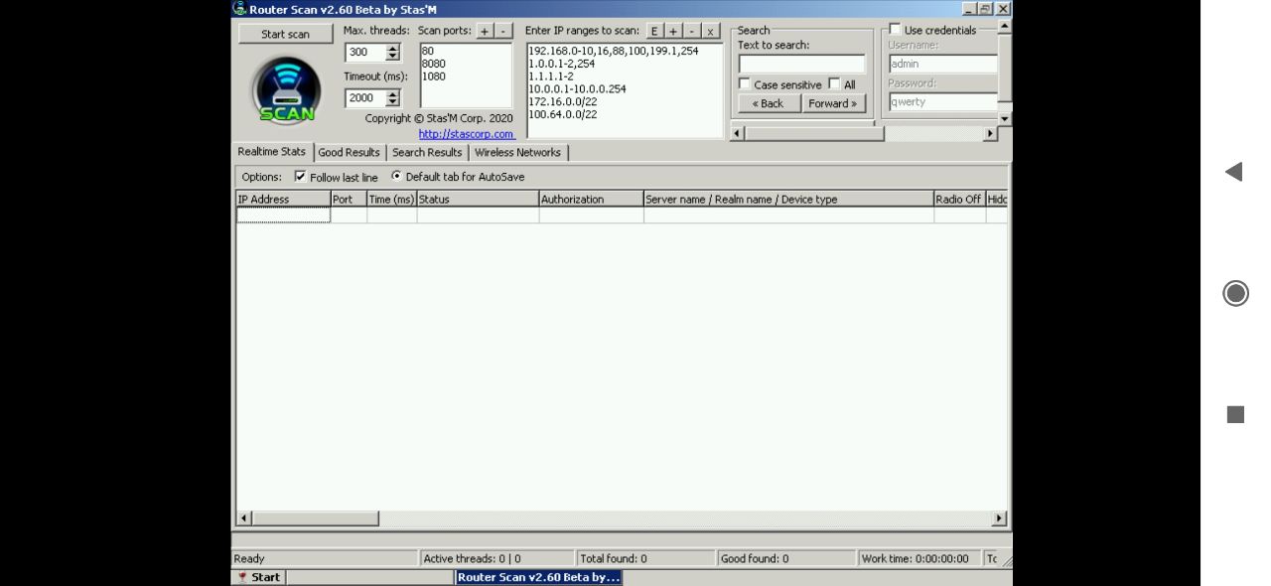Screen dimensions: 1271x586
Task: Open the Good Results tab
Action: (350, 153)
